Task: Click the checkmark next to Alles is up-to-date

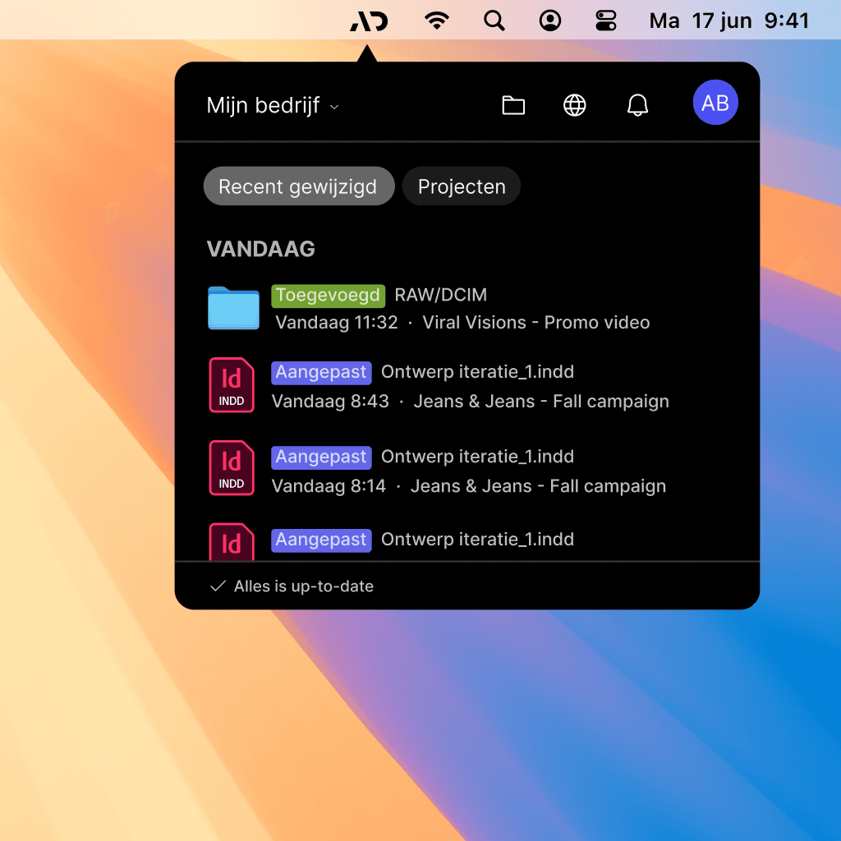Action: point(218,586)
